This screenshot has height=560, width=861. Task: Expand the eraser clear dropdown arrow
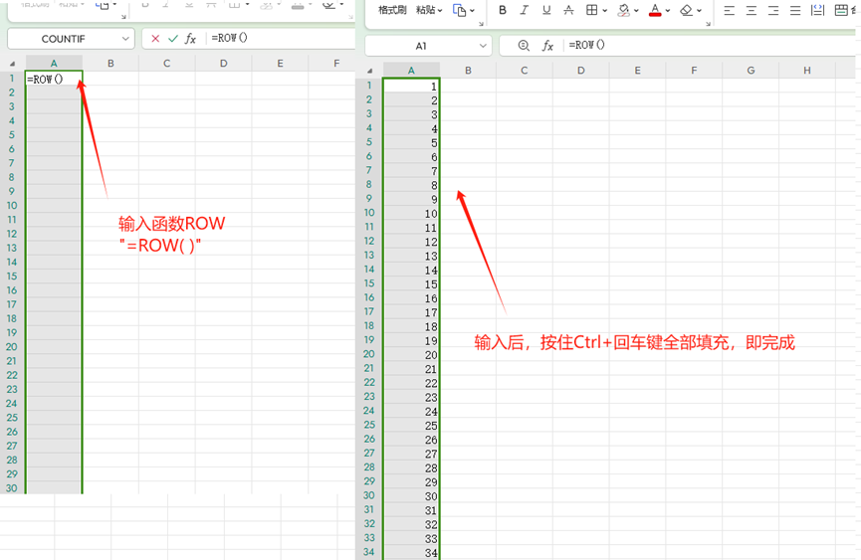pos(699,10)
